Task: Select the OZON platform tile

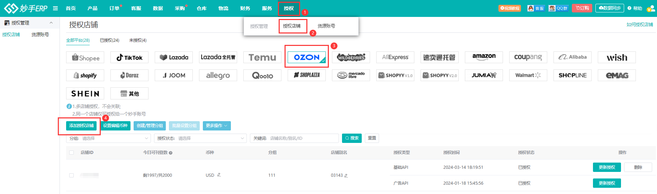Action: (x=306, y=57)
